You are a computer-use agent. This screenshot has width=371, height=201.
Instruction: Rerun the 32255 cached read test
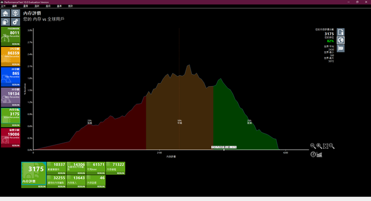click(x=61, y=187)
